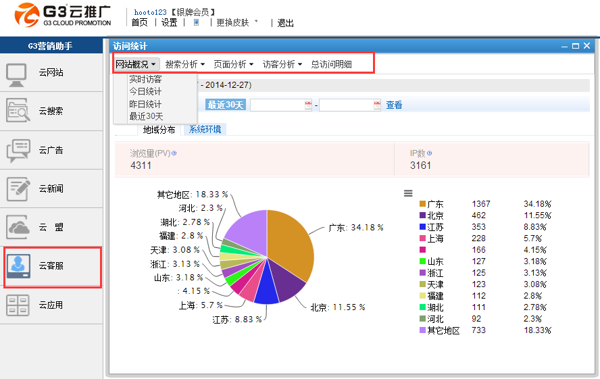Click 退出 to log out
Image resolution: width=600 pixels, height=379 pixels.
(x=285, y=23)
